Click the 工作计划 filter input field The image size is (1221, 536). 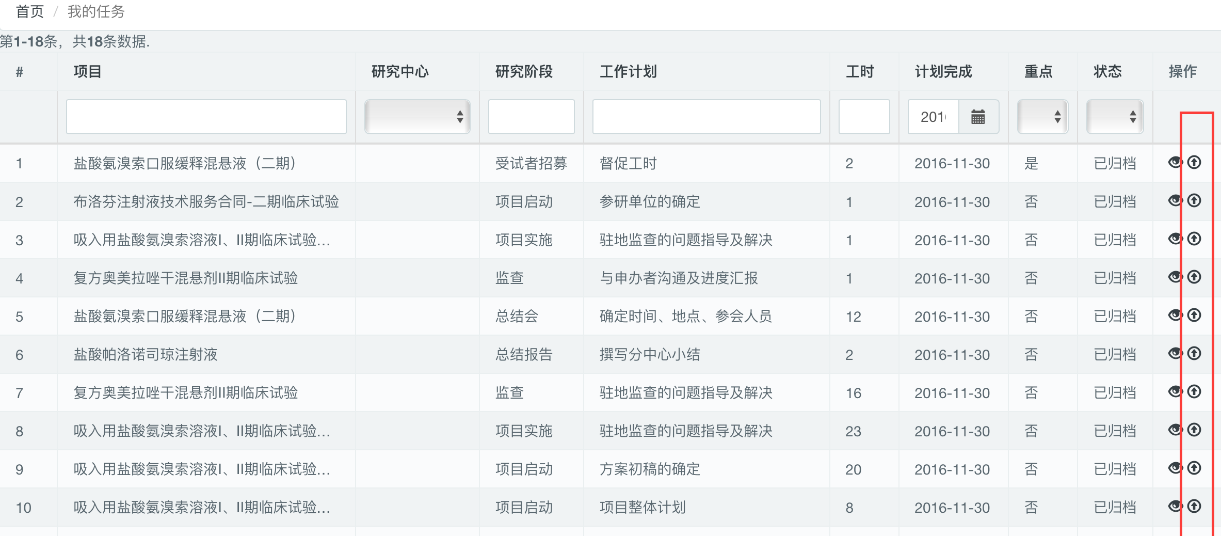pyautogui.click(x=706, y=117)
